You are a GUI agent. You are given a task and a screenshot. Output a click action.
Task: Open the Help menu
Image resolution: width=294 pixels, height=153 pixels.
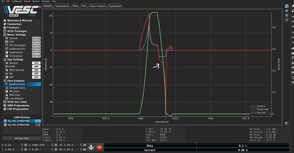tap(54, 1)
